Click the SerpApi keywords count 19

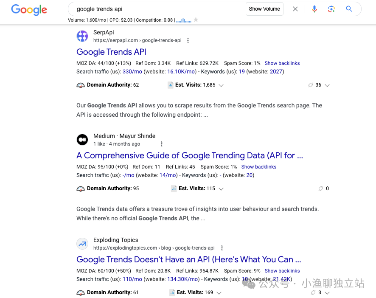tap(242, 71)
